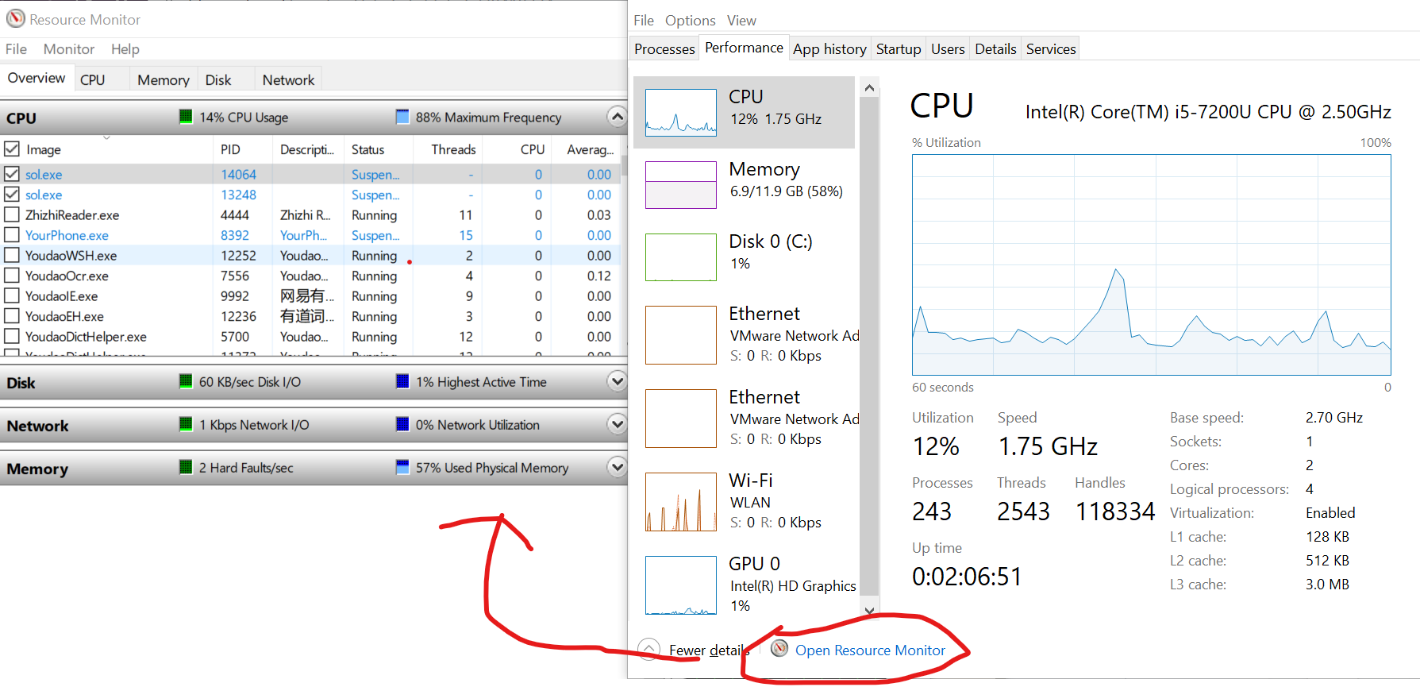
Task: Open the Monitor menu
Action: click(x=69, y=49)
